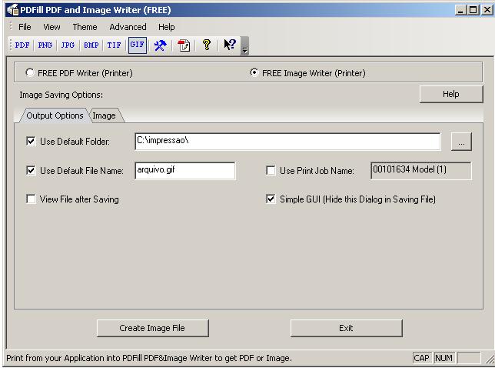
Task: Choose PNG output format in toolbar
Action: click(x=45, y=45)
